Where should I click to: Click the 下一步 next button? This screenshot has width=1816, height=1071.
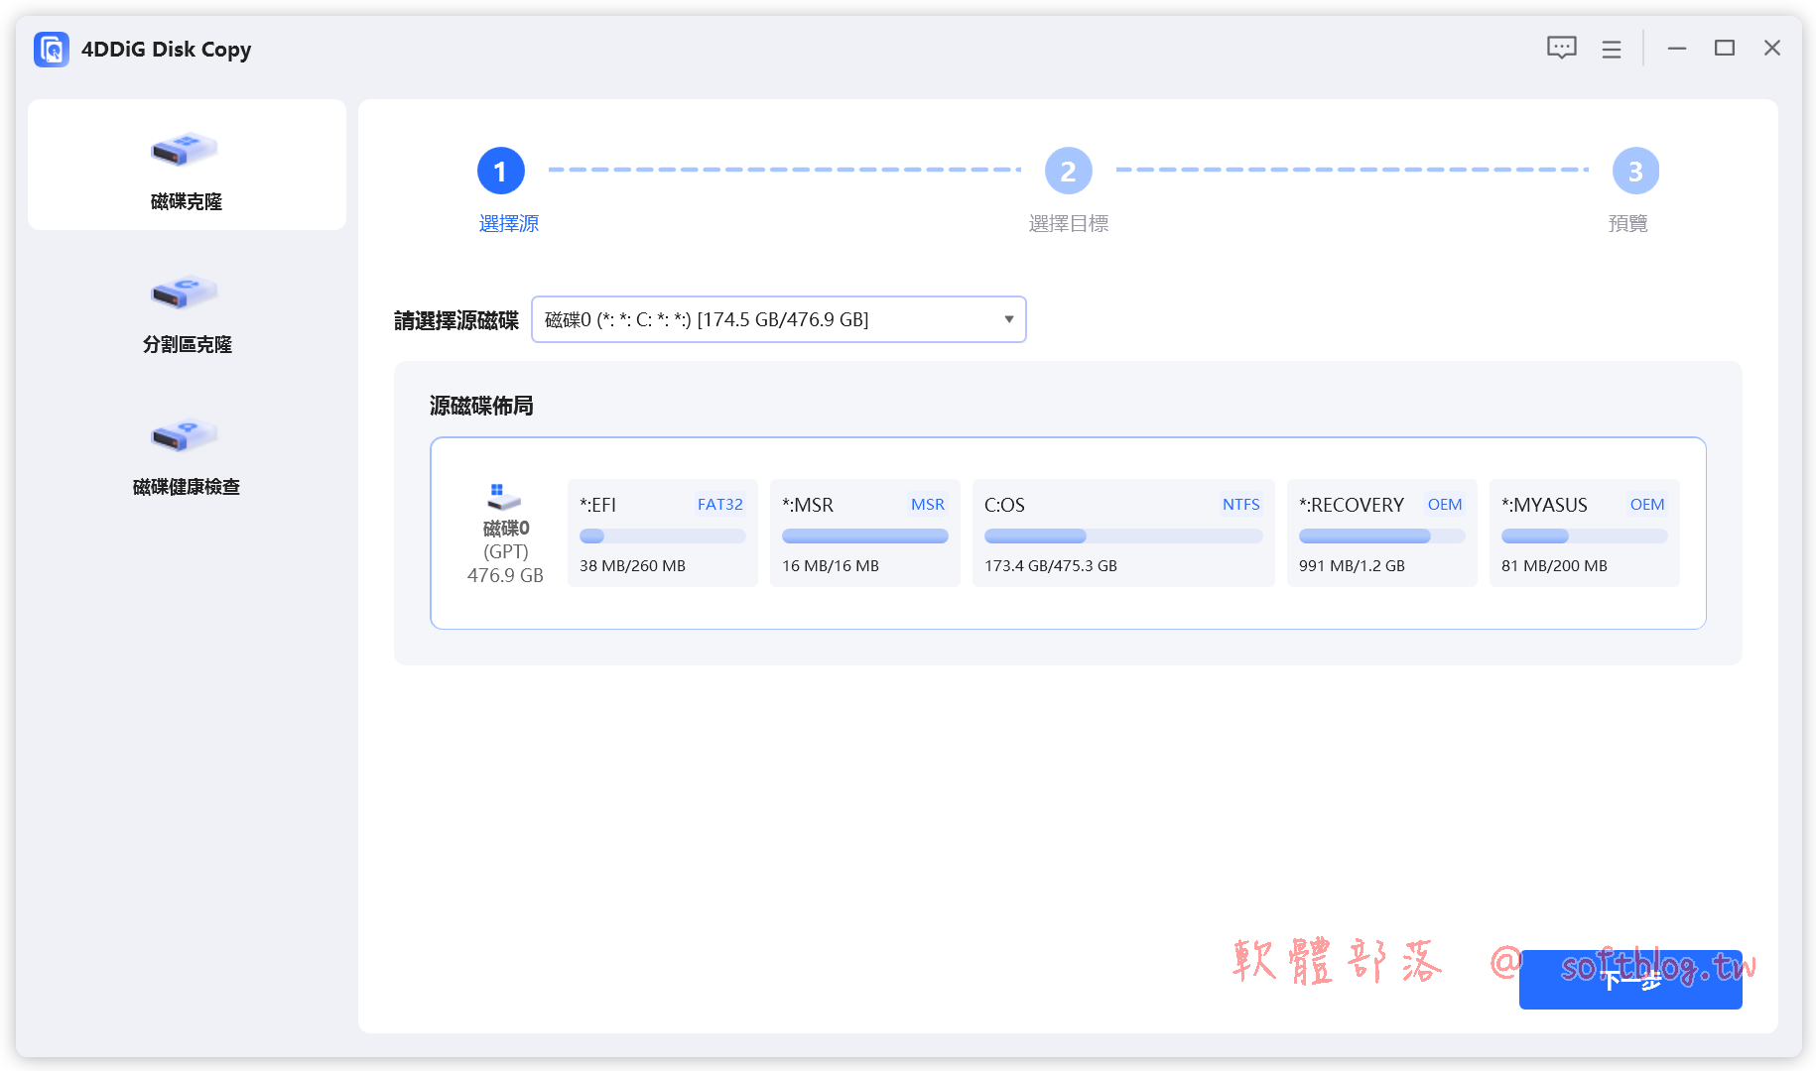pyautogui.click(x=1630, y=980)
